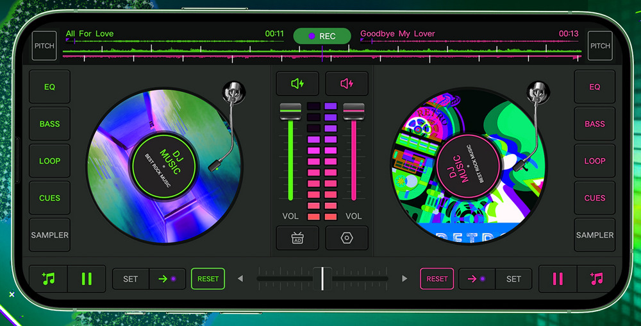Click the right deck time 00:13

click(x=569, y=33)
